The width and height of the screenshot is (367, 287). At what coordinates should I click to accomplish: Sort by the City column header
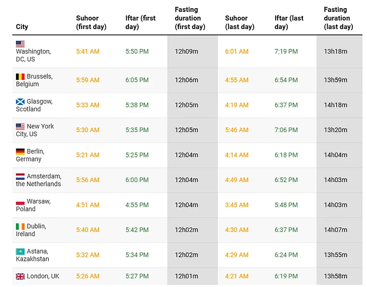(x=22, y=27)
